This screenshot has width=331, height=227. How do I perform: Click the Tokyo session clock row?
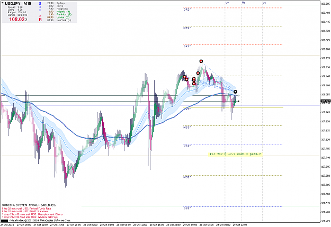(x=55, y=6)
